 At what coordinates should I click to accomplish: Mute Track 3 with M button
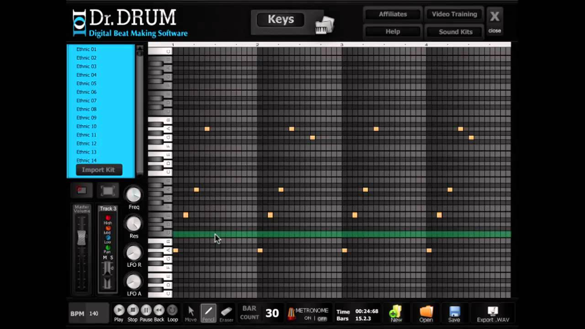pyautogui.click(x=105, y=258)
